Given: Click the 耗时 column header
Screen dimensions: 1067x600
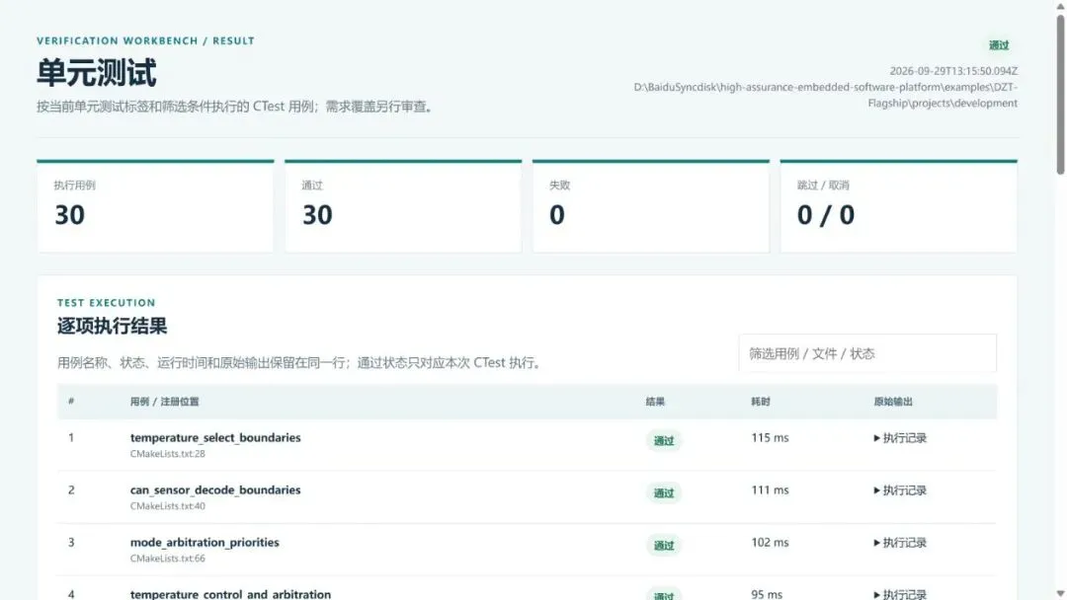Looking at the screenshot, I should [x=761, y=402].
